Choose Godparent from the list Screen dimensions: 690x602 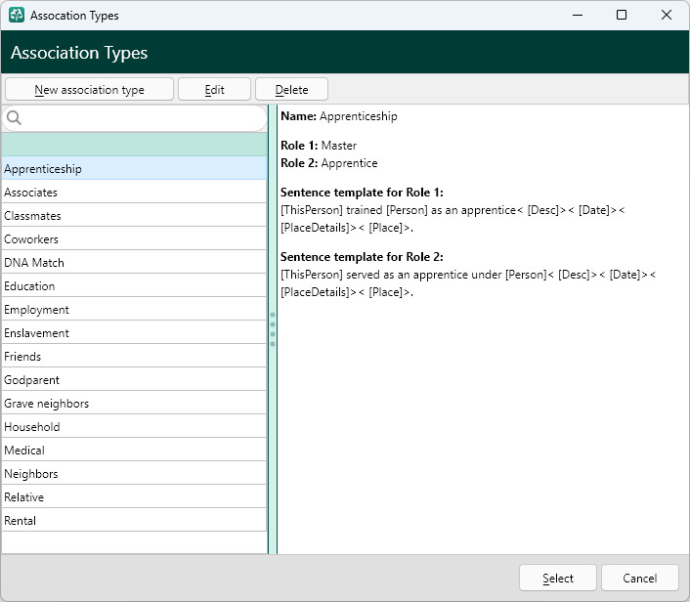134,380
